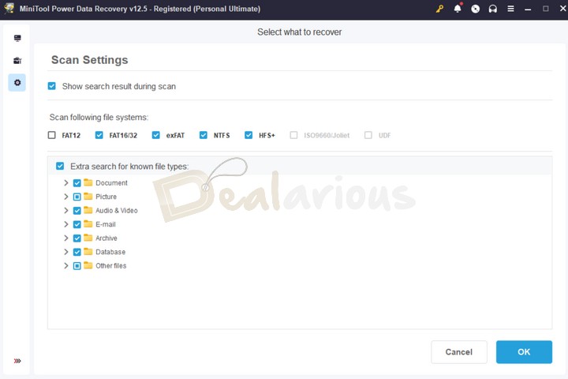Toggle the Other files checkbox
The height and width of the screenshot is (379, 568).
(77, 266)
